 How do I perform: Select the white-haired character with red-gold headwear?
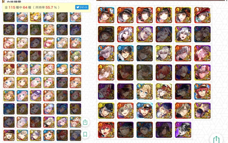click(x=164, y=91)
